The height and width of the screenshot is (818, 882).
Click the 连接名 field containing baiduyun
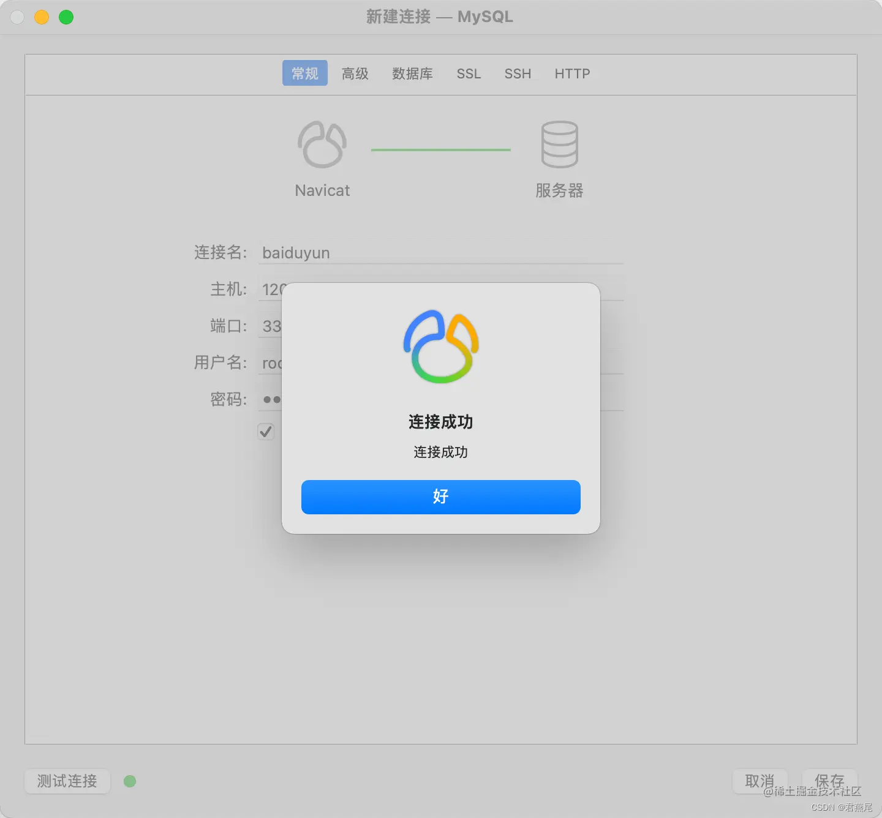click(440, 253)
